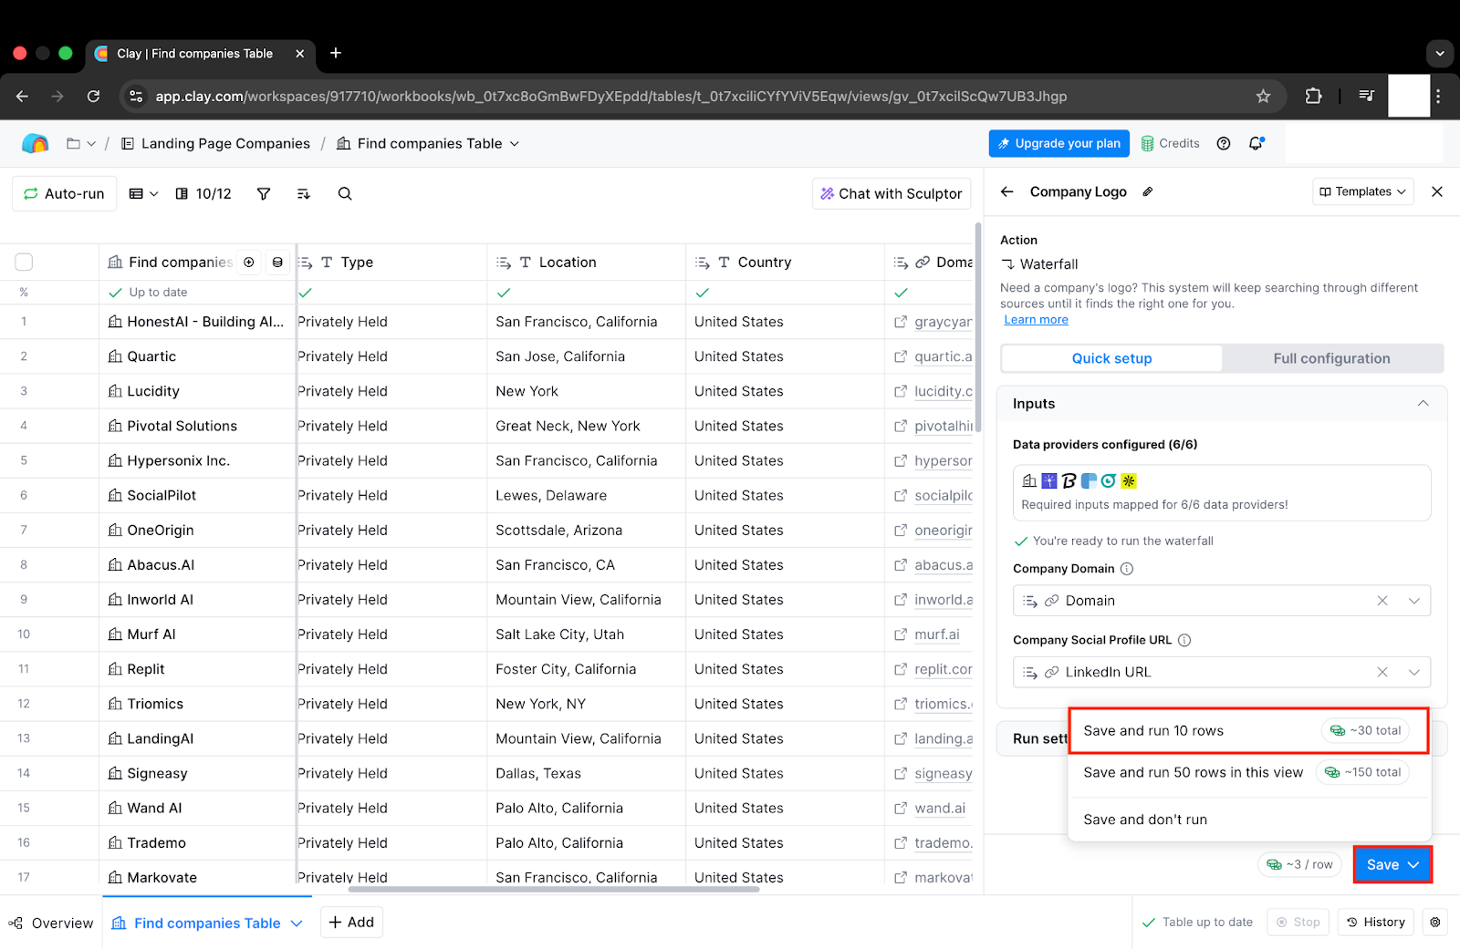Open table search magnifier
1460x949 pixels.
tap(345, 193)
